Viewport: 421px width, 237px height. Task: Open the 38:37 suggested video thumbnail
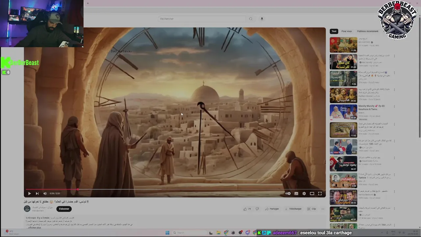coord(343,164)
